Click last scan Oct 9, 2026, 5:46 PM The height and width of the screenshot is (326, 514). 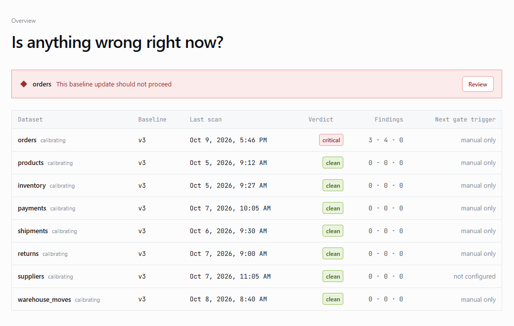[x=228, y=140]
